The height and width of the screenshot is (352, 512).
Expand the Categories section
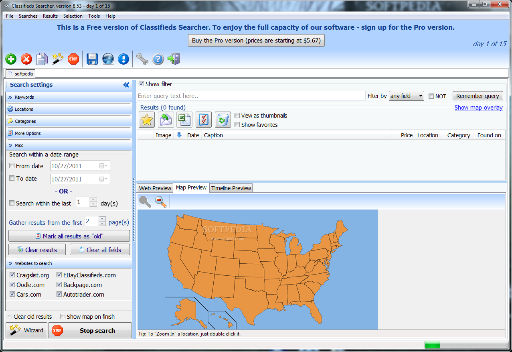(69, 121)
